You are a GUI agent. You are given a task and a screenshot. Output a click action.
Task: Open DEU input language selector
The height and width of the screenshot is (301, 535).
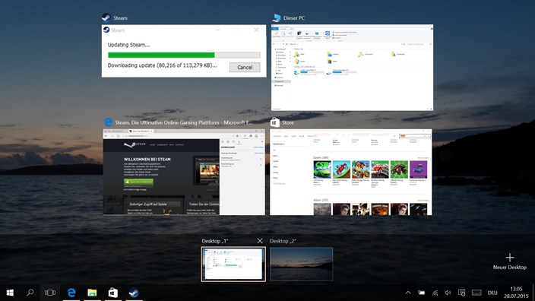pyautogui.click(x=492, y=293)
